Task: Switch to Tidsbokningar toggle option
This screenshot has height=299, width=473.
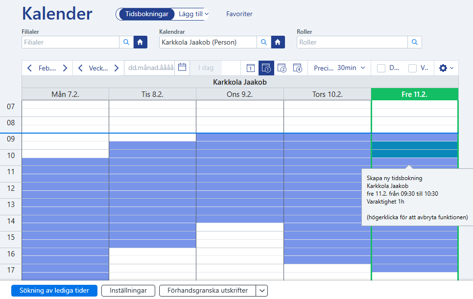Action: (146, 14)
